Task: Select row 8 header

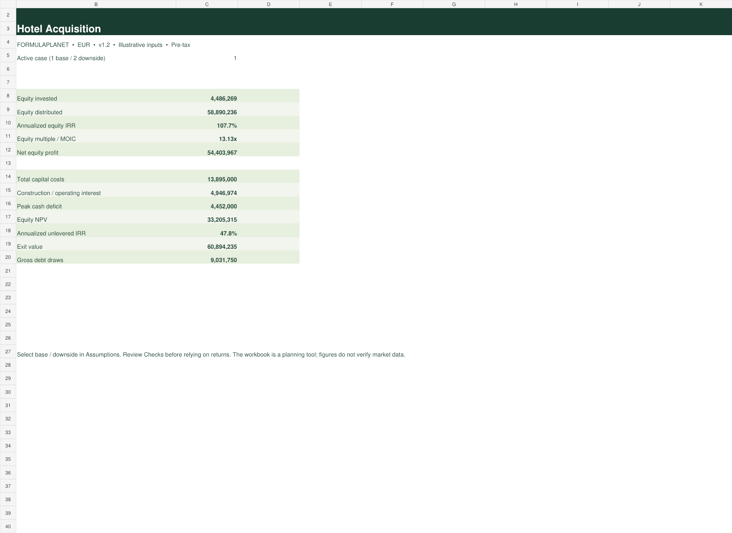Action: click(8, 96)
